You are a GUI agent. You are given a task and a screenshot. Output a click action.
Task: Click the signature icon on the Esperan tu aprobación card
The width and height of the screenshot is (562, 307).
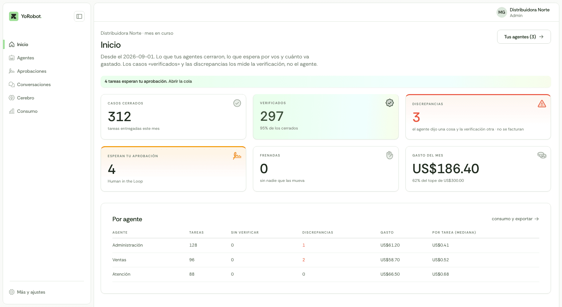237,156
